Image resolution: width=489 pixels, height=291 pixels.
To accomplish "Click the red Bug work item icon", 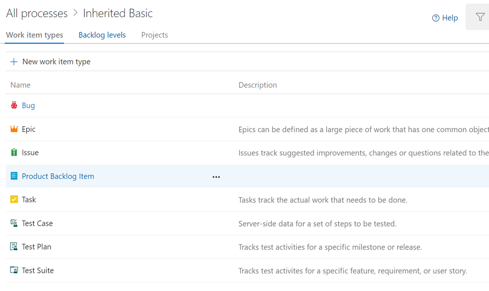I will click(x=14, y=105).
